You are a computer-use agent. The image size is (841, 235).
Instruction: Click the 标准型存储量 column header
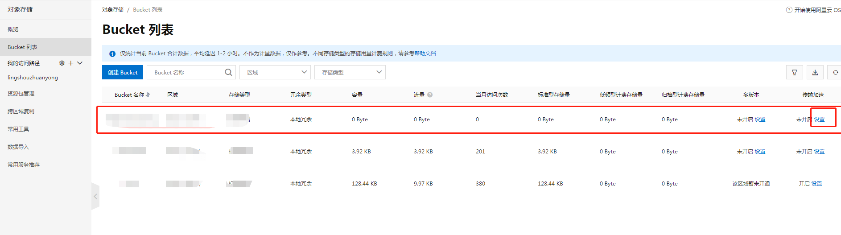pyautogui.click(x=554, y=95)
